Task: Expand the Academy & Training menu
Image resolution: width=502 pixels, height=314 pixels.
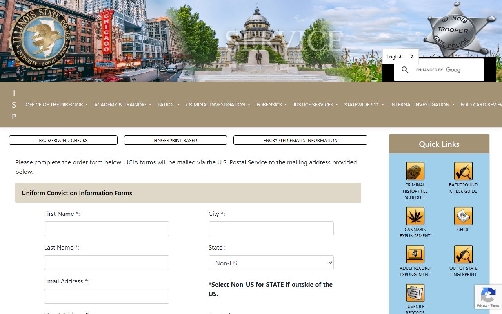Action: 123,104
